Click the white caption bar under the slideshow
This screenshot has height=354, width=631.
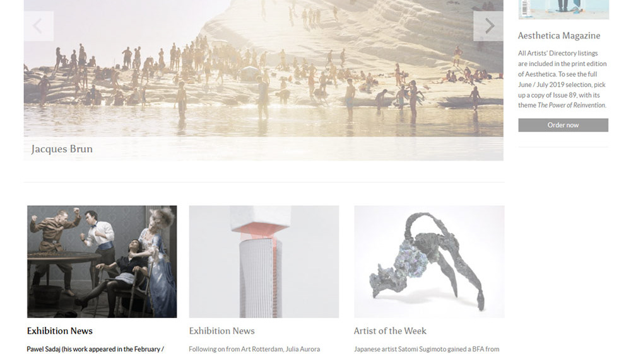pyautogui.click(x=264, y=149)
